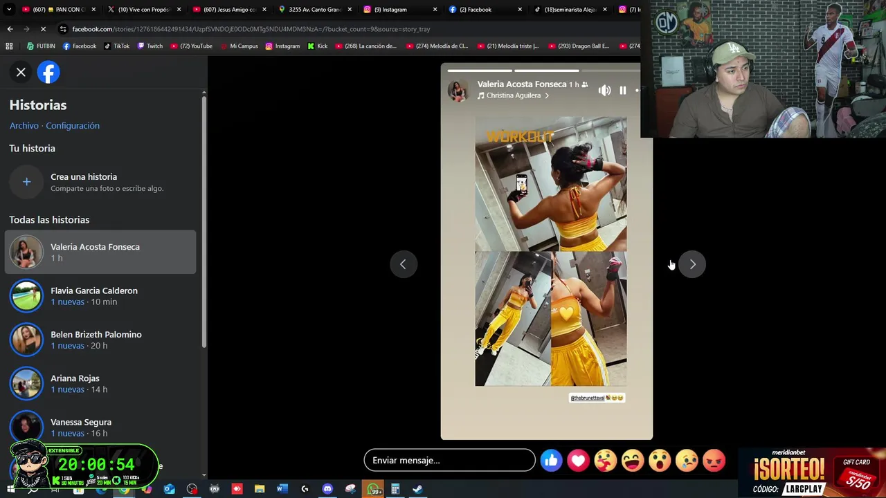Open the Instagram bookmark
Screen dimensions: 886x498
click(x=282, y=46)
